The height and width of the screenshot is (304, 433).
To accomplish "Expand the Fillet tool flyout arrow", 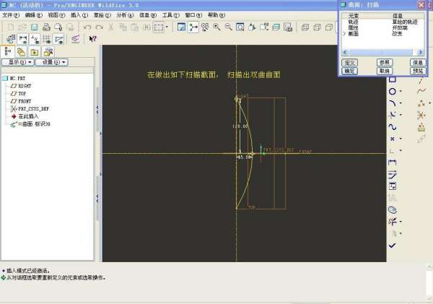I will pos(401,115).
